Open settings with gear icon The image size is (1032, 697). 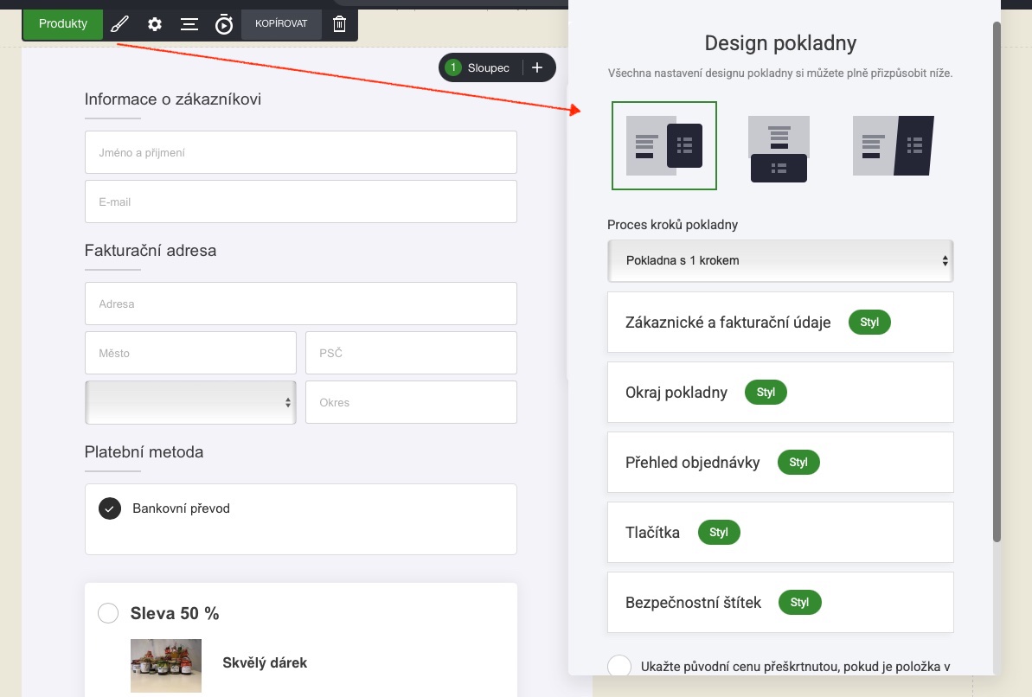(x=155, y=24)
